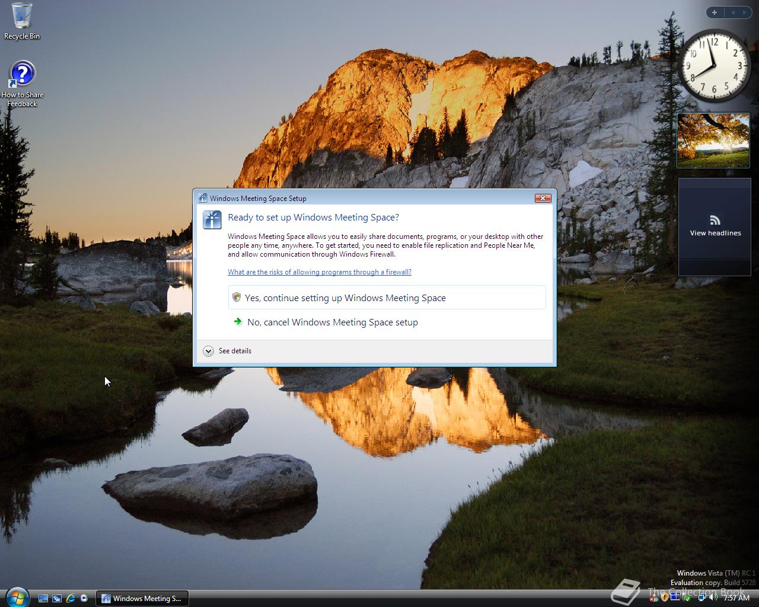The image size is (759, 607).
Task: Click the 'Ready to set up Windows Meeting Space?' heading
Action: pos(313,218)
